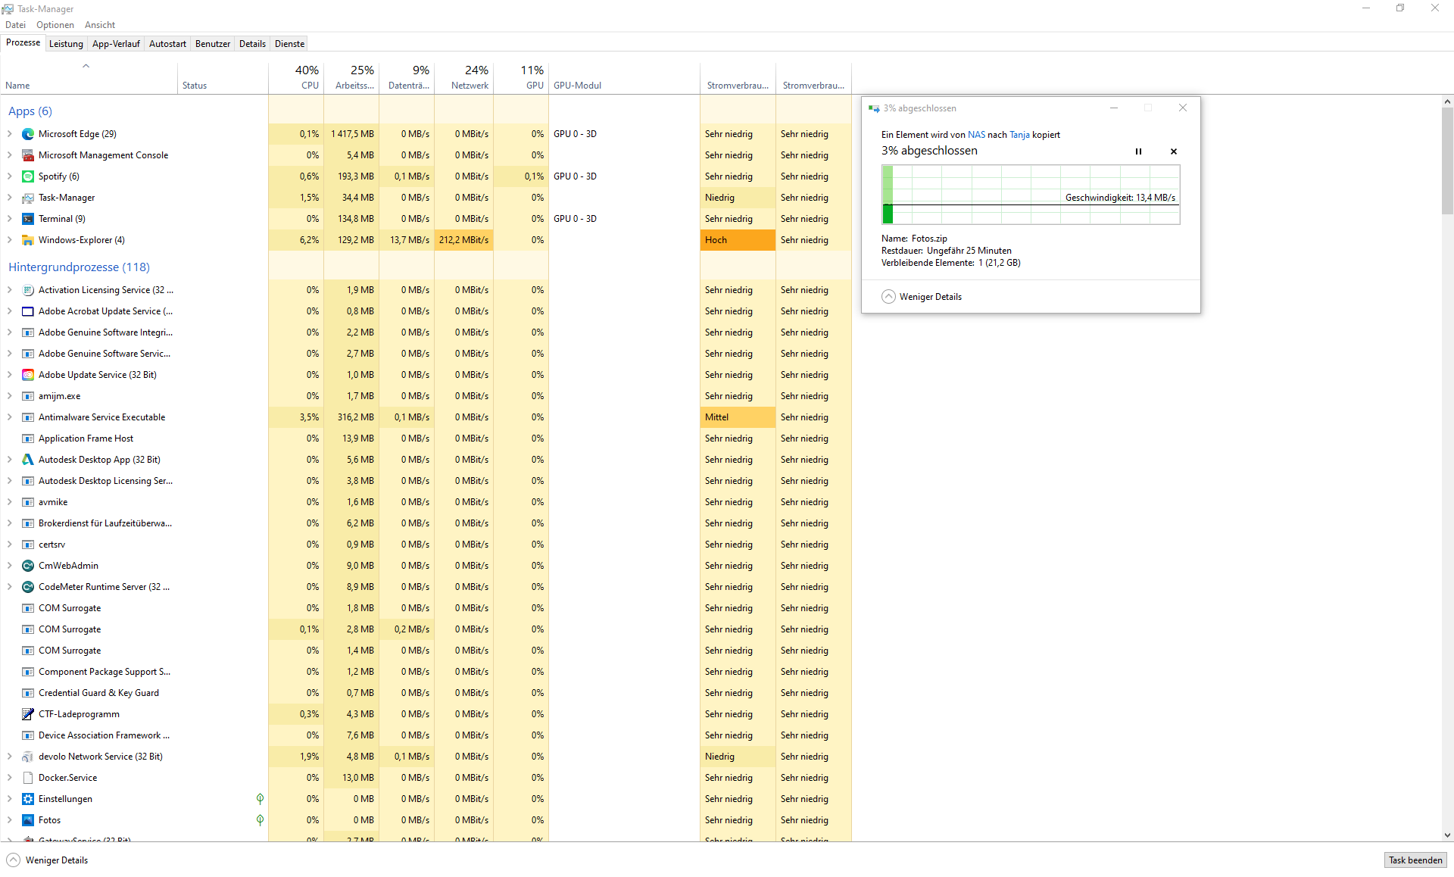1454x877 pixels.
Task: Click the CTF-Ladeprogramm icon
Action: click(28, 714)
